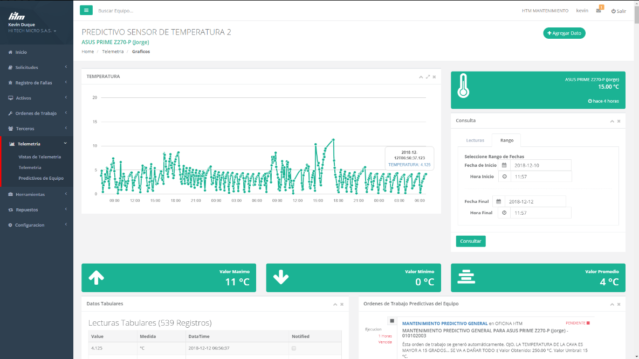Click the down arrow on Valor Minimo card
This screenshot has height=359, width=639.
click(281, 277)
